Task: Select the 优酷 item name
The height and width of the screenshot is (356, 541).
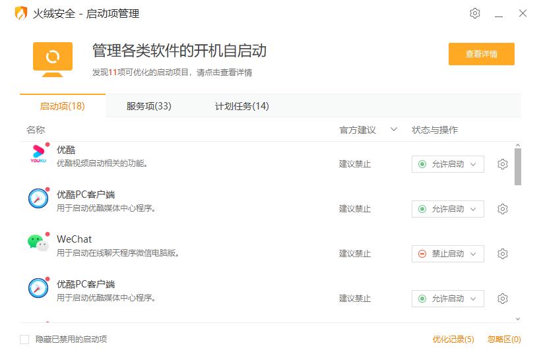Action: click(x=66, y=150)
